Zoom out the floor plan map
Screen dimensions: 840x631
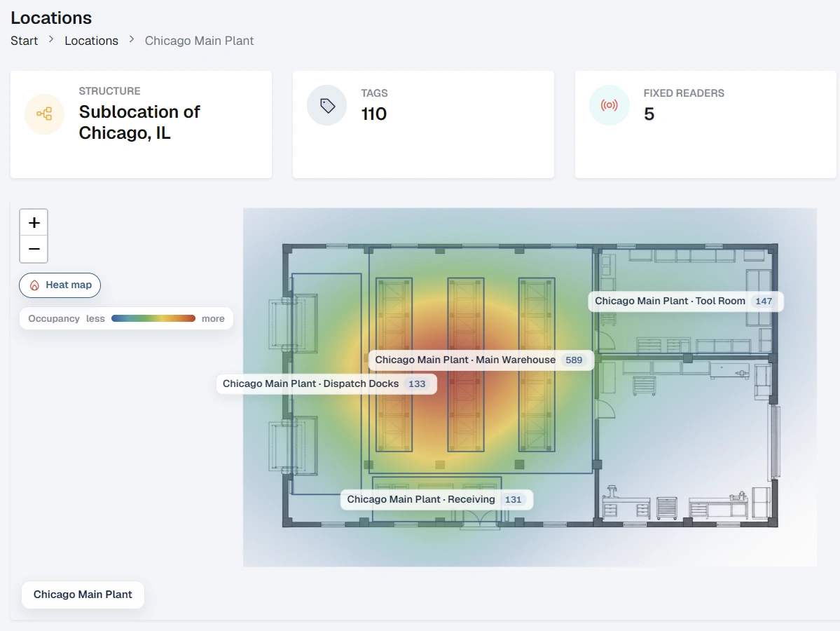pos(34,250)
